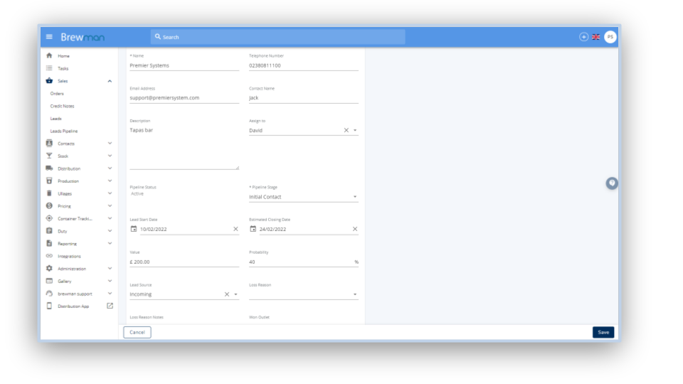
Task: Open the Assign to dropdown arrow
Action: [355, 130]
